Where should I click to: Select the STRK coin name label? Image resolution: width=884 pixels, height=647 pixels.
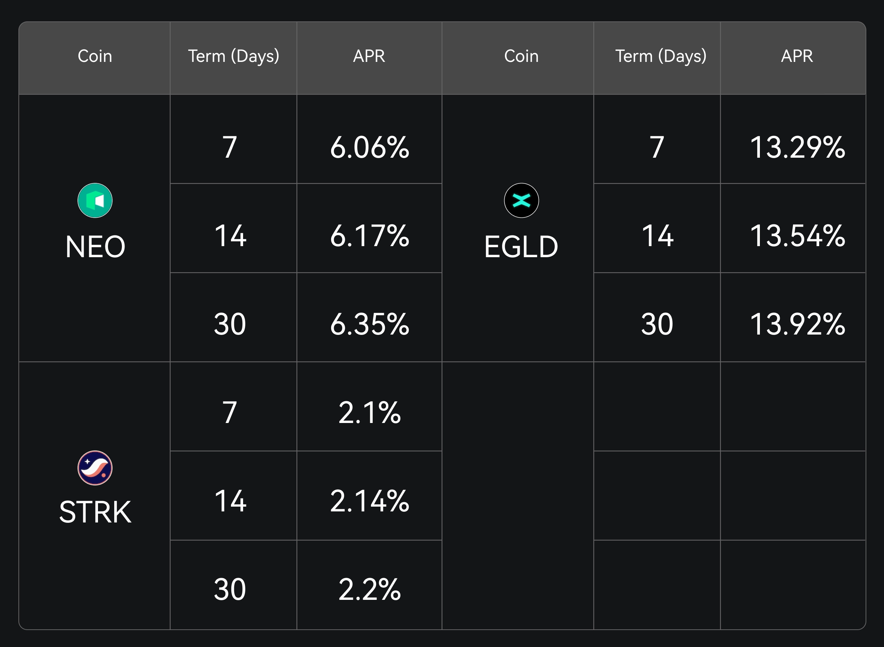[x=95, y=512]
